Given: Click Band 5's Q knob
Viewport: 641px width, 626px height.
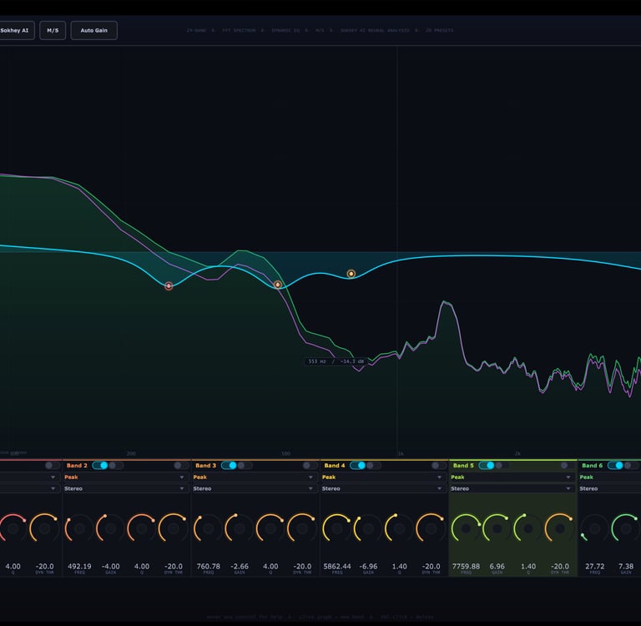Looking at the screenshot, I should point(528,528).
